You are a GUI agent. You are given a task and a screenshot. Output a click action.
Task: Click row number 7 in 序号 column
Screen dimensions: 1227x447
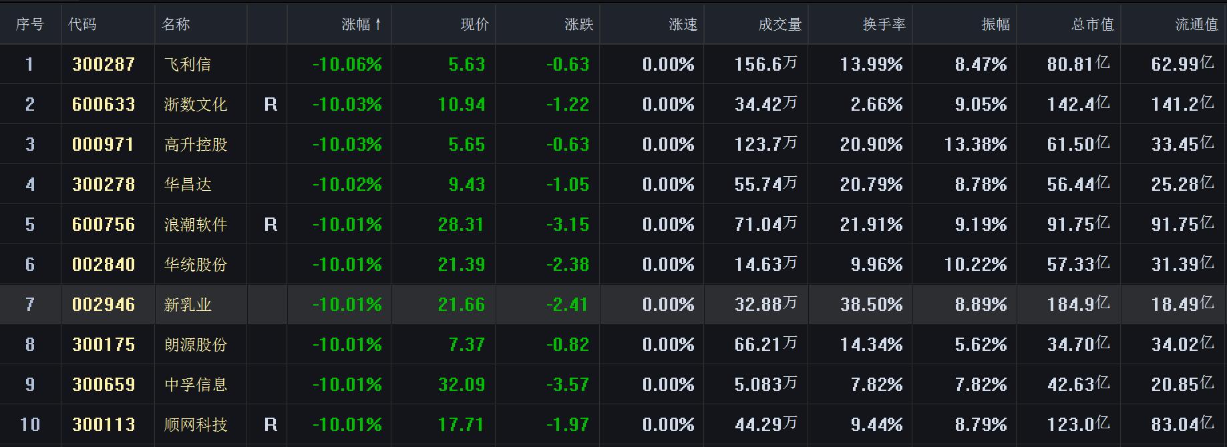[x=30, y=305]
